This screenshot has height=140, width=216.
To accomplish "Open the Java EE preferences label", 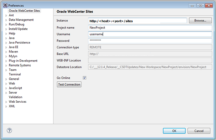I will coord(14,47).
